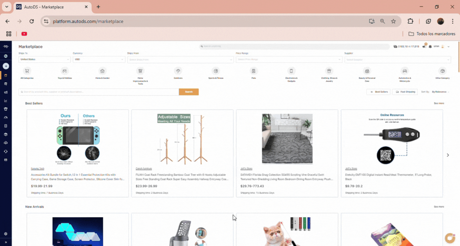
Task: Open the announcements megaphone in top bar
Action: (424, 47)
